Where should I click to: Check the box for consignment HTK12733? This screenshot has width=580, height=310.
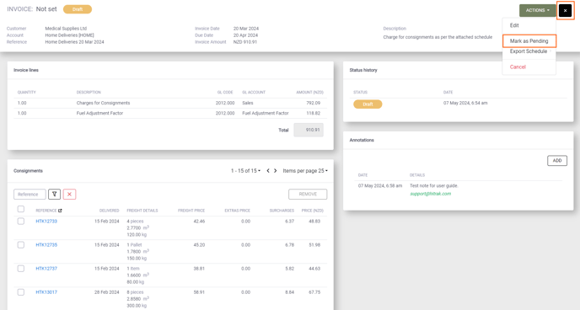pyautogui.click(x=21, y=221)
